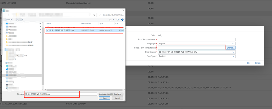Toggle the preview pane icon
This screenshot has width=272, height=109.
(117, 20)
